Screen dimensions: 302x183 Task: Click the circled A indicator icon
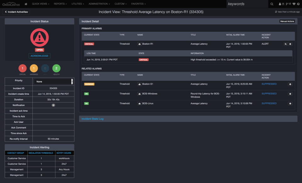[283, 4]
